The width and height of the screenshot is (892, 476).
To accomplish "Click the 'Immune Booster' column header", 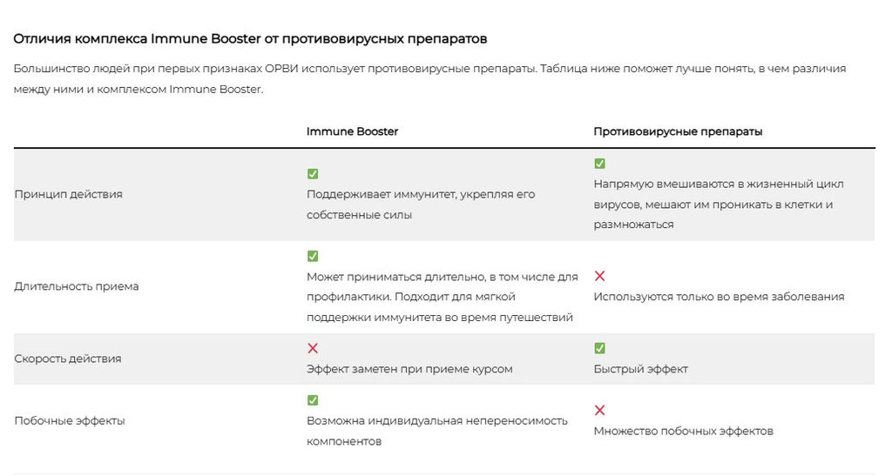I will click(352, 131).
